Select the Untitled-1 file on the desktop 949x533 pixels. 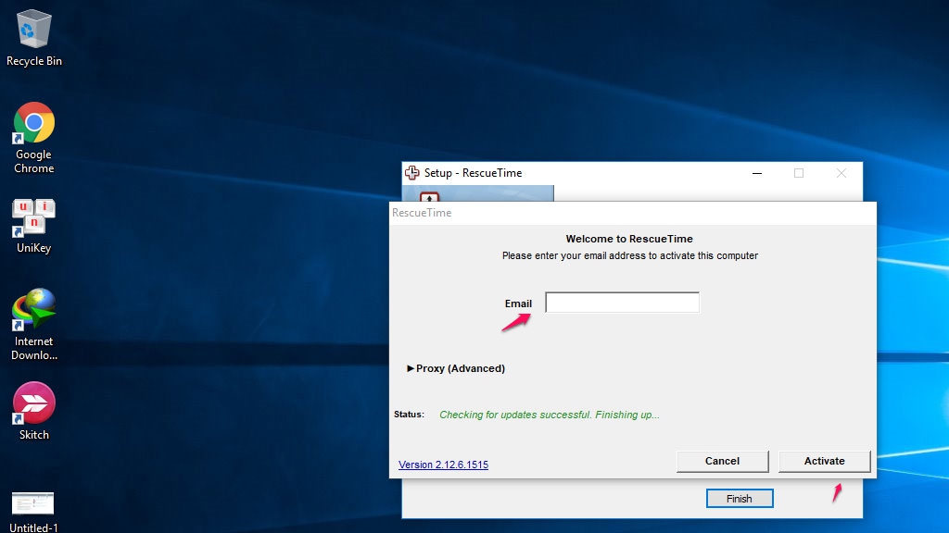33,513
